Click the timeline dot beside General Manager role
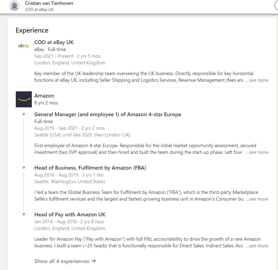 [24, 114]
